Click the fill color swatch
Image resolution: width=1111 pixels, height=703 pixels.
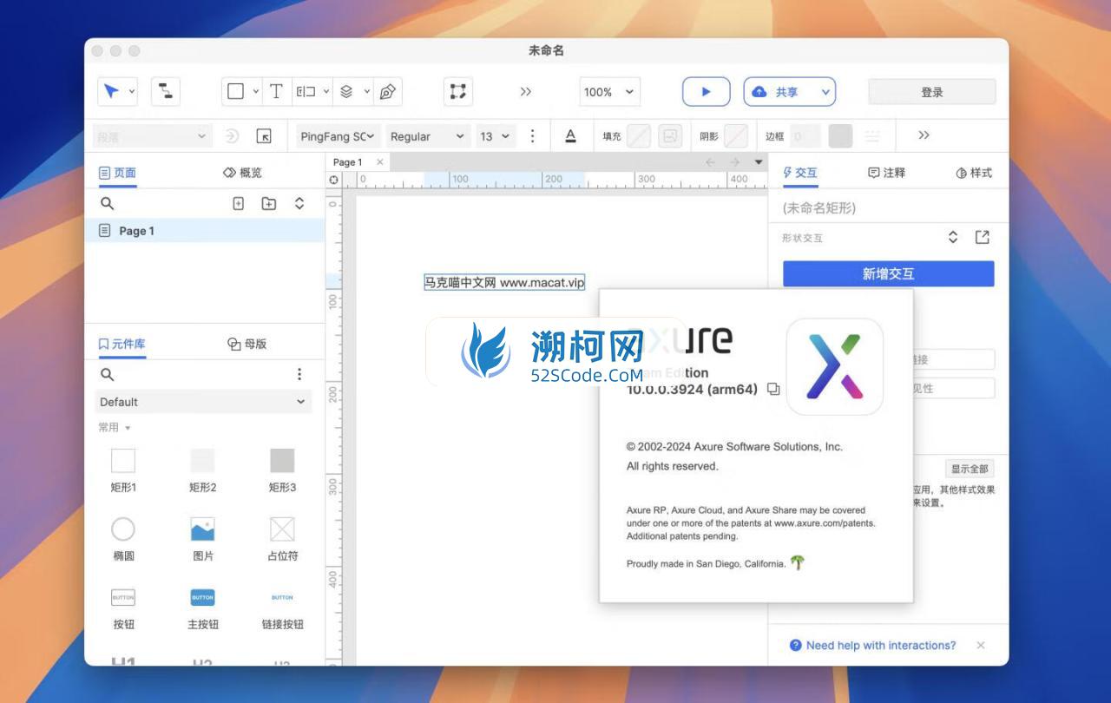pos(639,136)
